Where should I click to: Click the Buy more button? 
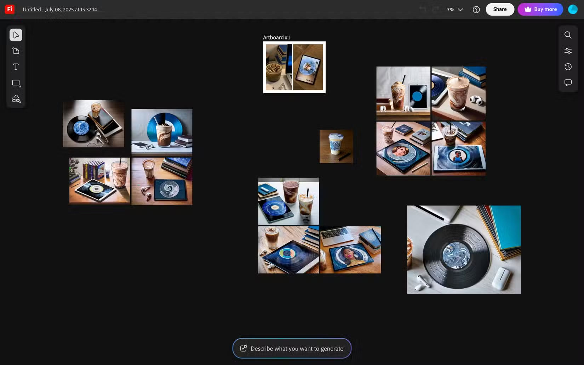pos(540,9)
